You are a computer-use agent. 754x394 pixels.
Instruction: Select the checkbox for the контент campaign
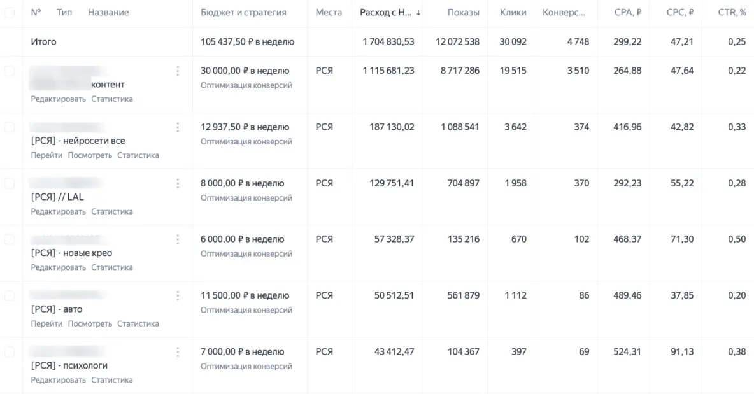(10, 71)
